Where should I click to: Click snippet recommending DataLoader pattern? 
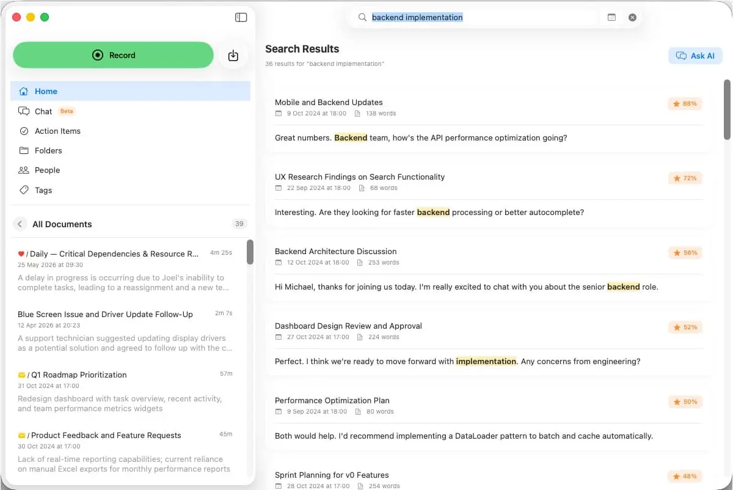[x=464, y=436]
